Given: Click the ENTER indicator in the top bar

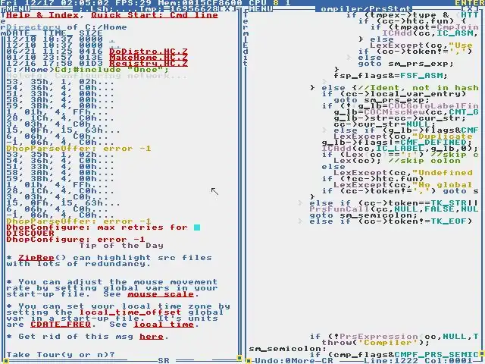Looking at the screenshot, I should pyautogui.click(x=470, y=3).
